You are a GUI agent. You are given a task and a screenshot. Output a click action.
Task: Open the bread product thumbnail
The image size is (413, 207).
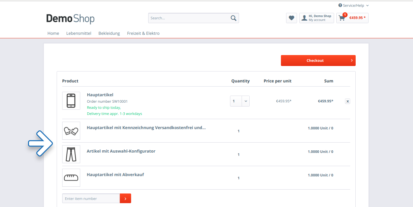pyautogui.click(x=71, y=178)
